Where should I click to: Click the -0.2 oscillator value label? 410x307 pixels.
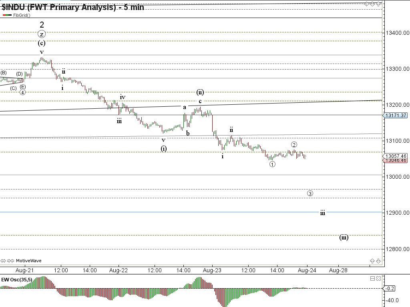coord(390,288)
